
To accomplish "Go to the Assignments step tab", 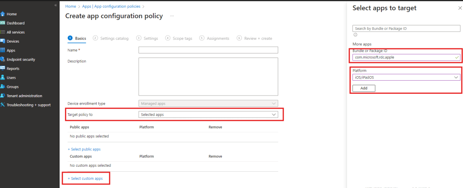I will [214, 39].
